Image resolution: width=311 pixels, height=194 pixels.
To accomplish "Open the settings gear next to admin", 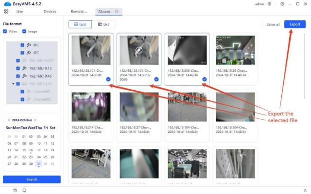I will pyautogui.click(x=270, y=4).
